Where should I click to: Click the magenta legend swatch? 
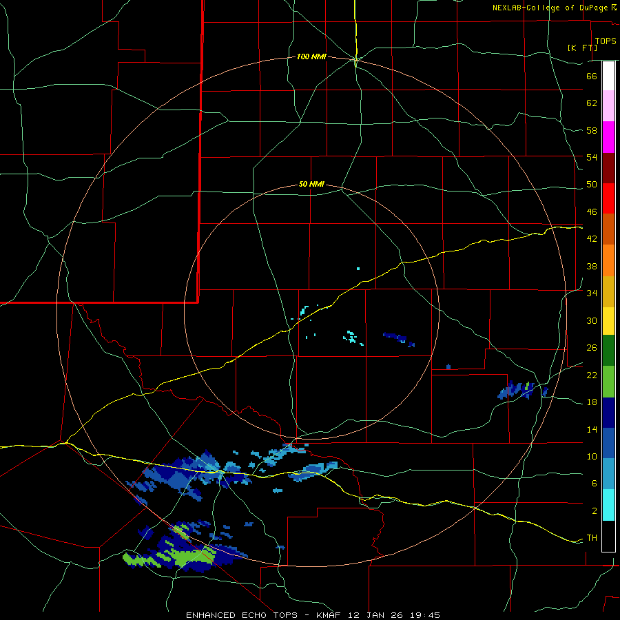[x=608, y=137]
